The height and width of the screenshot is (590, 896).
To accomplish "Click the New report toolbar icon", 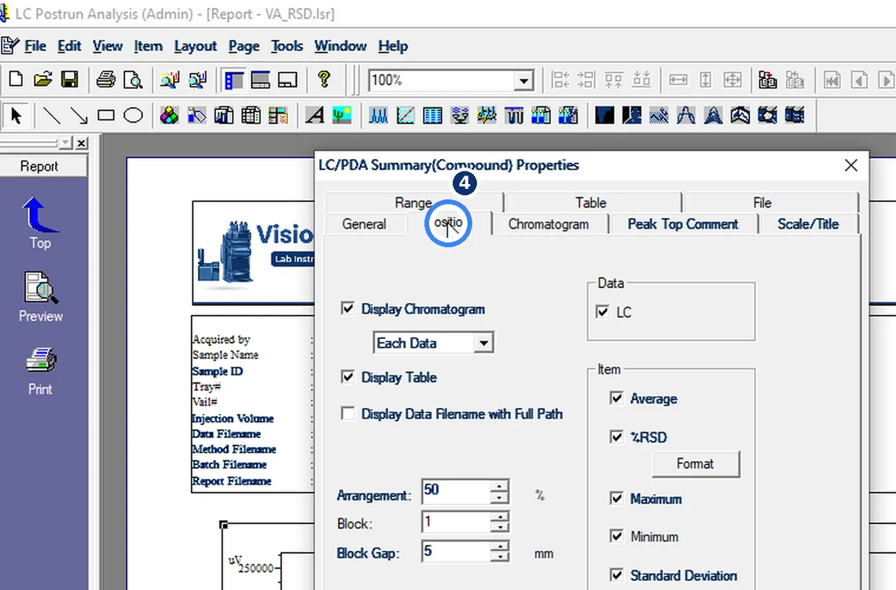I will (x=16, y=79).
